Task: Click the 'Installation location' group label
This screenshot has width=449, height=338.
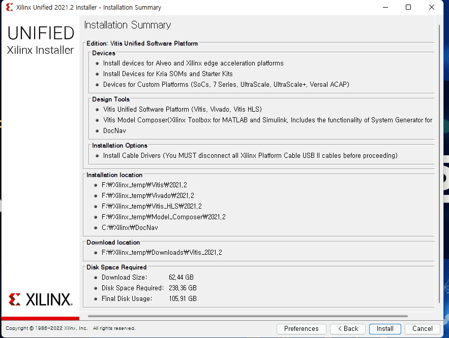Action: click(x=114, y=175)
